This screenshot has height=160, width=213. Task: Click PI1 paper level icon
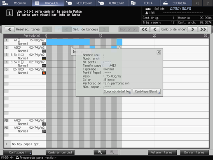click(44, 124)
